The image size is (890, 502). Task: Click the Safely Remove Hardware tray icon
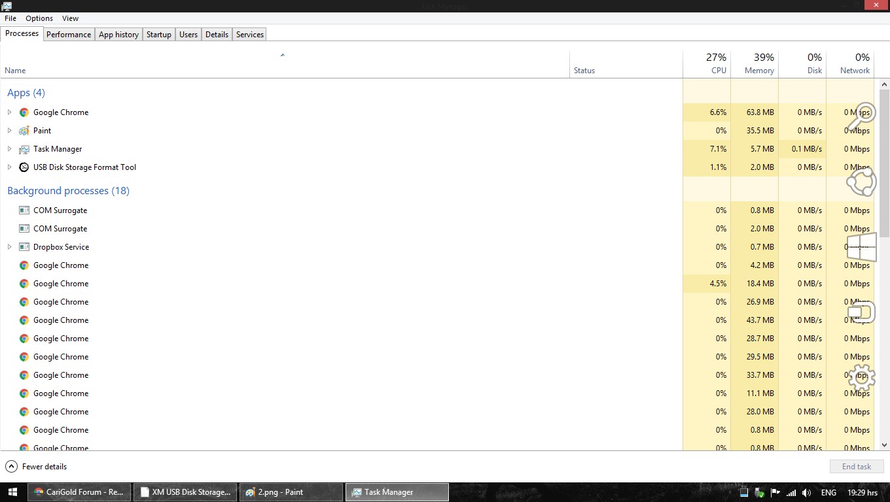coord(760,493)
